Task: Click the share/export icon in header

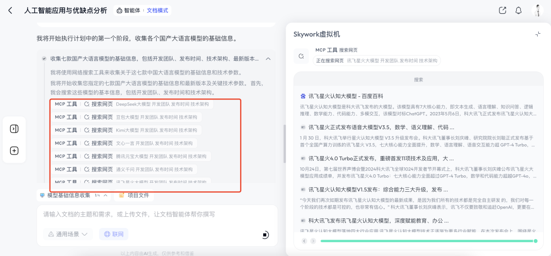Action: tap(503, 11)
